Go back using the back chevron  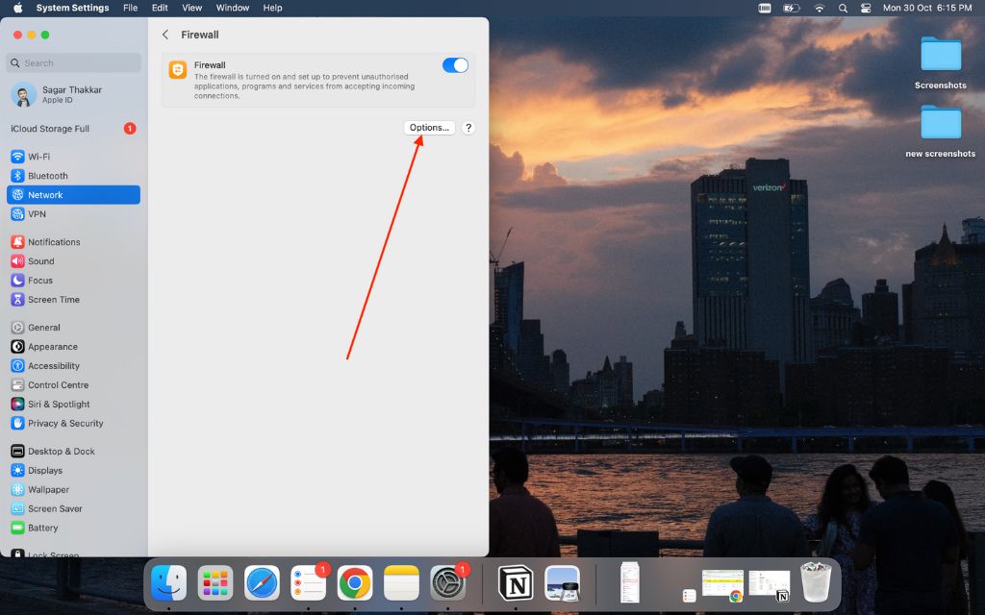pyautogui.click(x=165, y=35)
